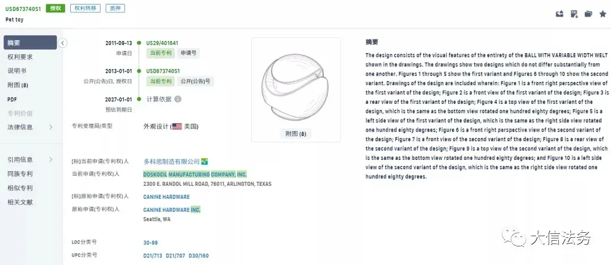This screenshot has width=611, height=265.
Task: Open the 权利要求 section
Action: [x=20, y=57]
